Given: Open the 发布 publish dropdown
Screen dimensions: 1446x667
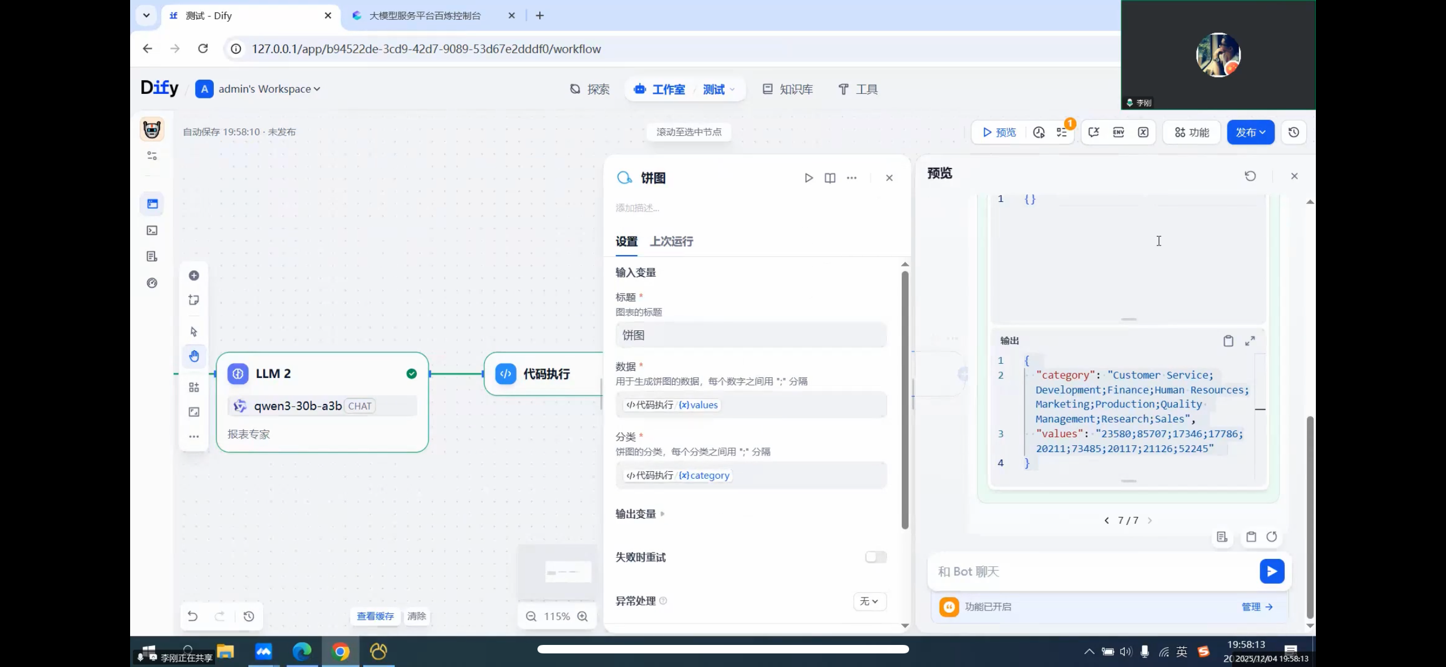Looking at the screenshot, I should (1250, 132).
